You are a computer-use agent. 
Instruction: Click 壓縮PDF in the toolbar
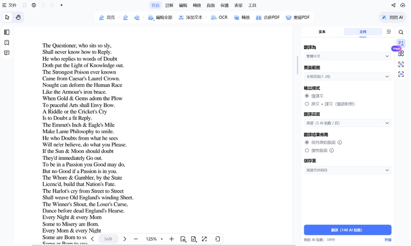(x=298, y=17)
